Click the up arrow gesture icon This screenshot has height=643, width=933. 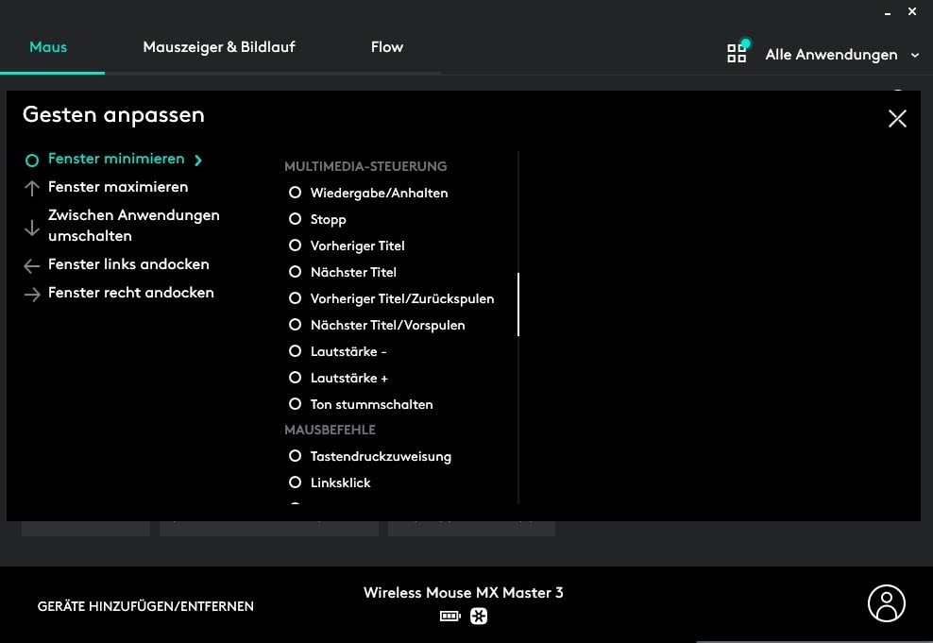click(x=32, y=188)
